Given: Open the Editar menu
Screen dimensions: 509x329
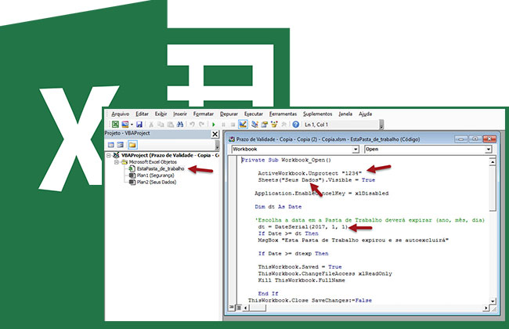Looking at the screenshot, I should pos(142,114).
